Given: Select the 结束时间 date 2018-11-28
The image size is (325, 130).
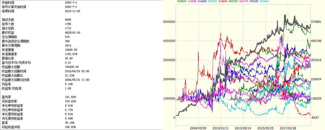Looking at the screenshot, I should click(73, 11).
